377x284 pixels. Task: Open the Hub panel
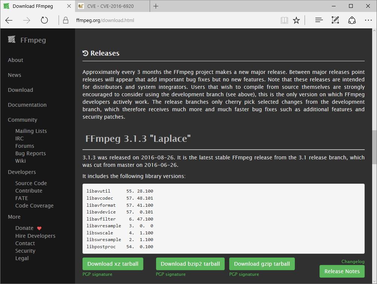318,20
